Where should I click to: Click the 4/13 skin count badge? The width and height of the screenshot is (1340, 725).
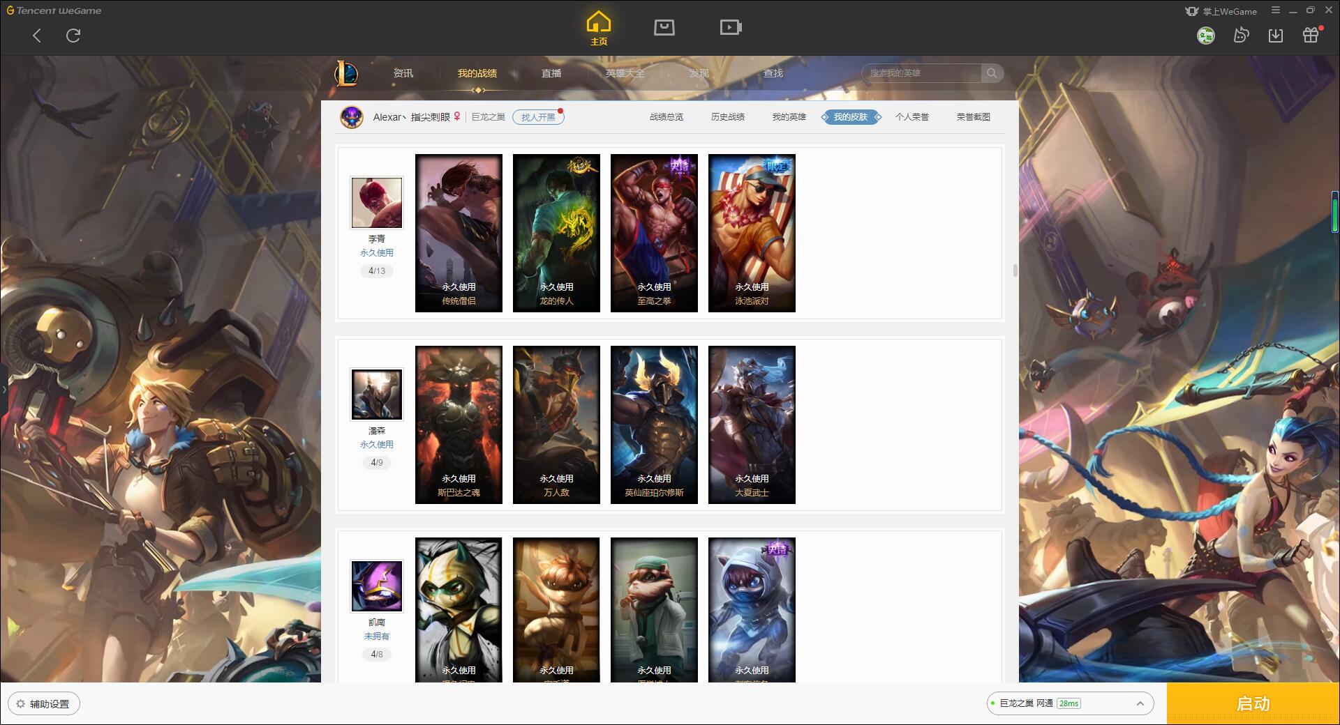377,271
